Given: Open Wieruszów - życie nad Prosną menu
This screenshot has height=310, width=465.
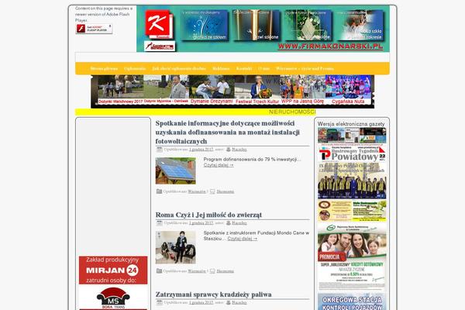Looking at the screenshot, I should (305, 68).
